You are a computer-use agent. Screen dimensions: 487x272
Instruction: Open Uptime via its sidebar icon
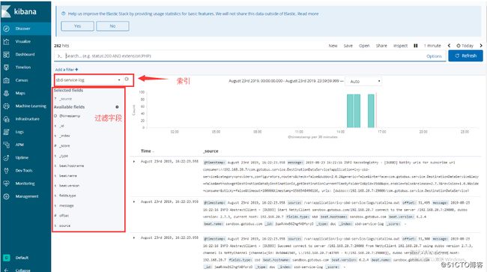point(6,158)
